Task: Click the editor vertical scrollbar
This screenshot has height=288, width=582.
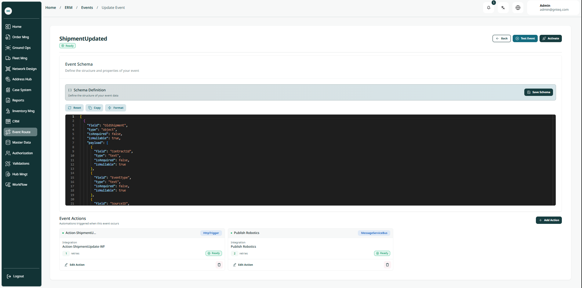Action: pos(554,160)
